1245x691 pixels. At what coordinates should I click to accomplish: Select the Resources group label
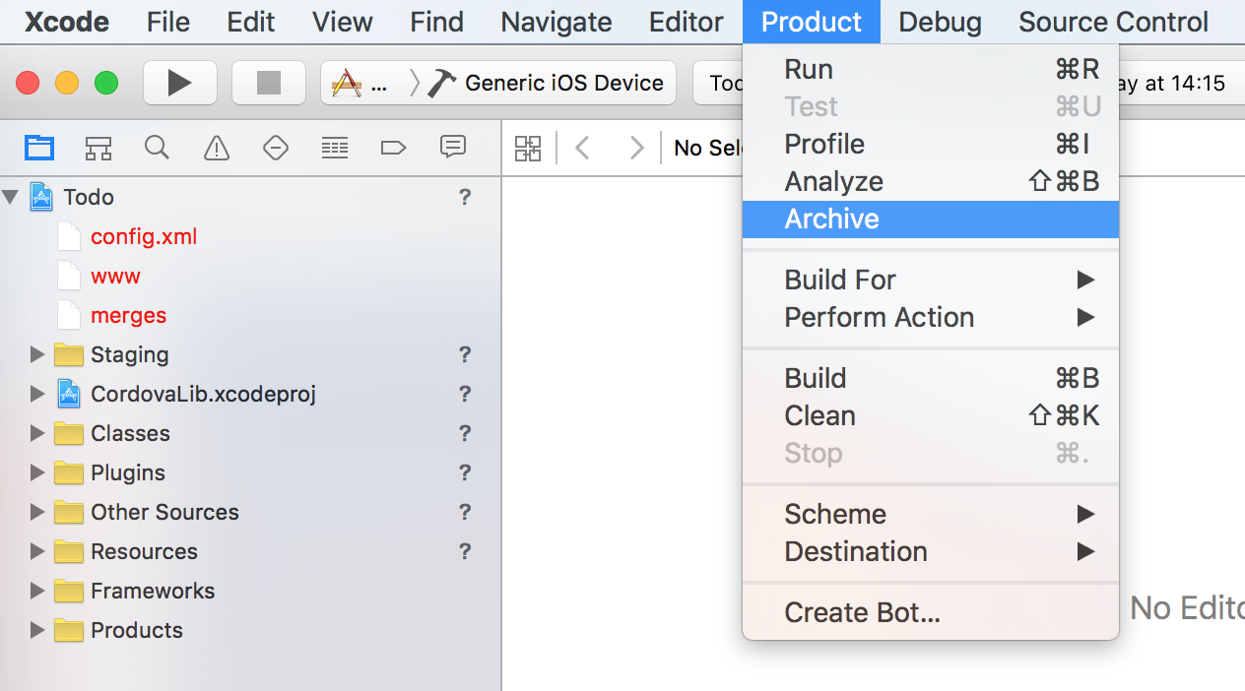tap(144, 551)
